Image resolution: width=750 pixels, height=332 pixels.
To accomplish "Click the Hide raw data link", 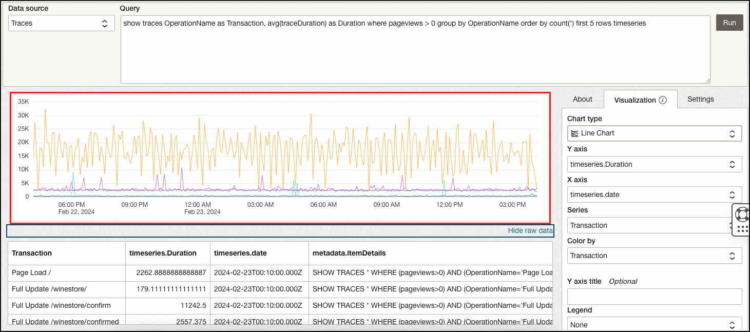I will [x=529, y=230].
